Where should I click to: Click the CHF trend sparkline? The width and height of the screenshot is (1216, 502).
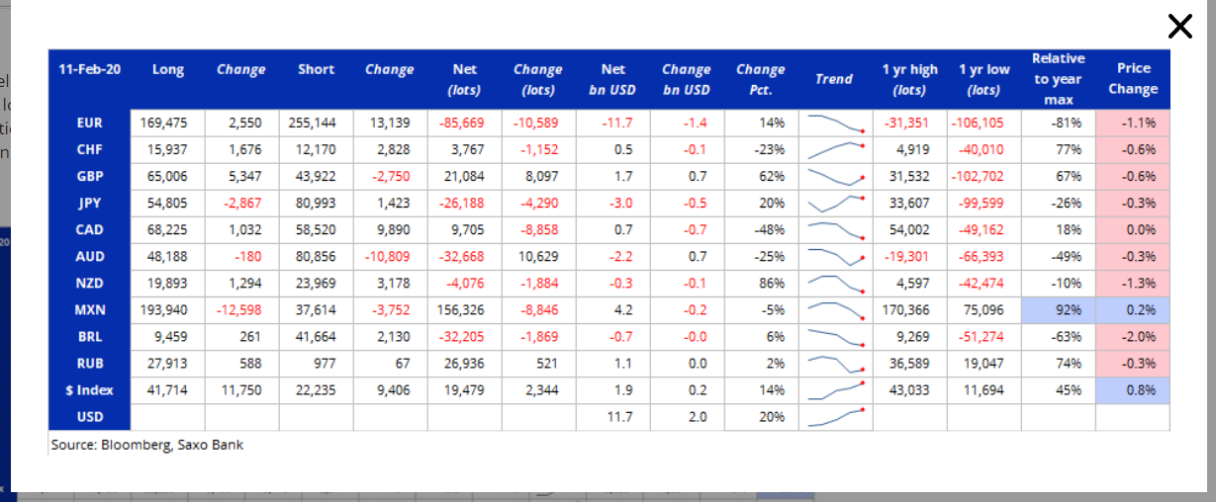pyautogui.click(x=836, y=150)
